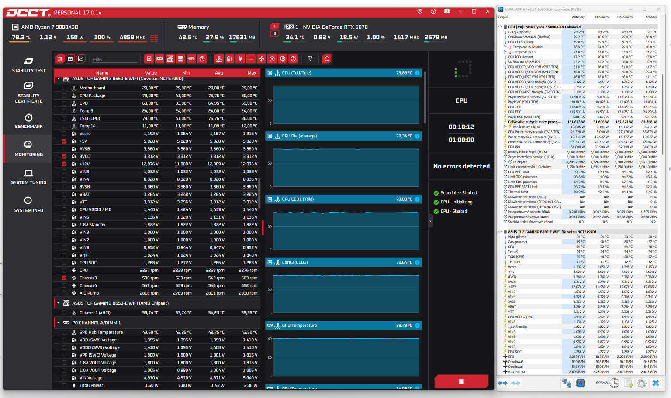Open the CPU core grid icon next to 4859 MHz

(154, 38)
